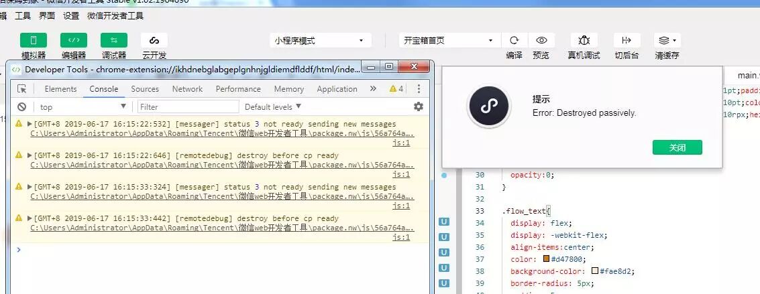760x294 pixels.
Task: Open 云开发 cloud development
Action: point(154,40)
